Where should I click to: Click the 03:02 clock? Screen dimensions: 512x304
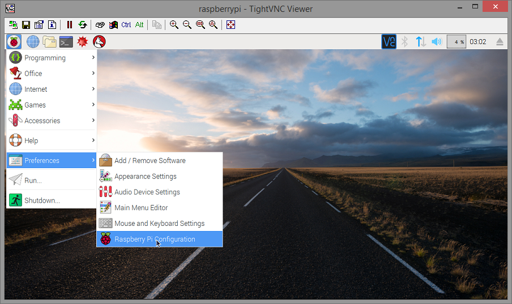pyautogui.click(x=477, y=42)
